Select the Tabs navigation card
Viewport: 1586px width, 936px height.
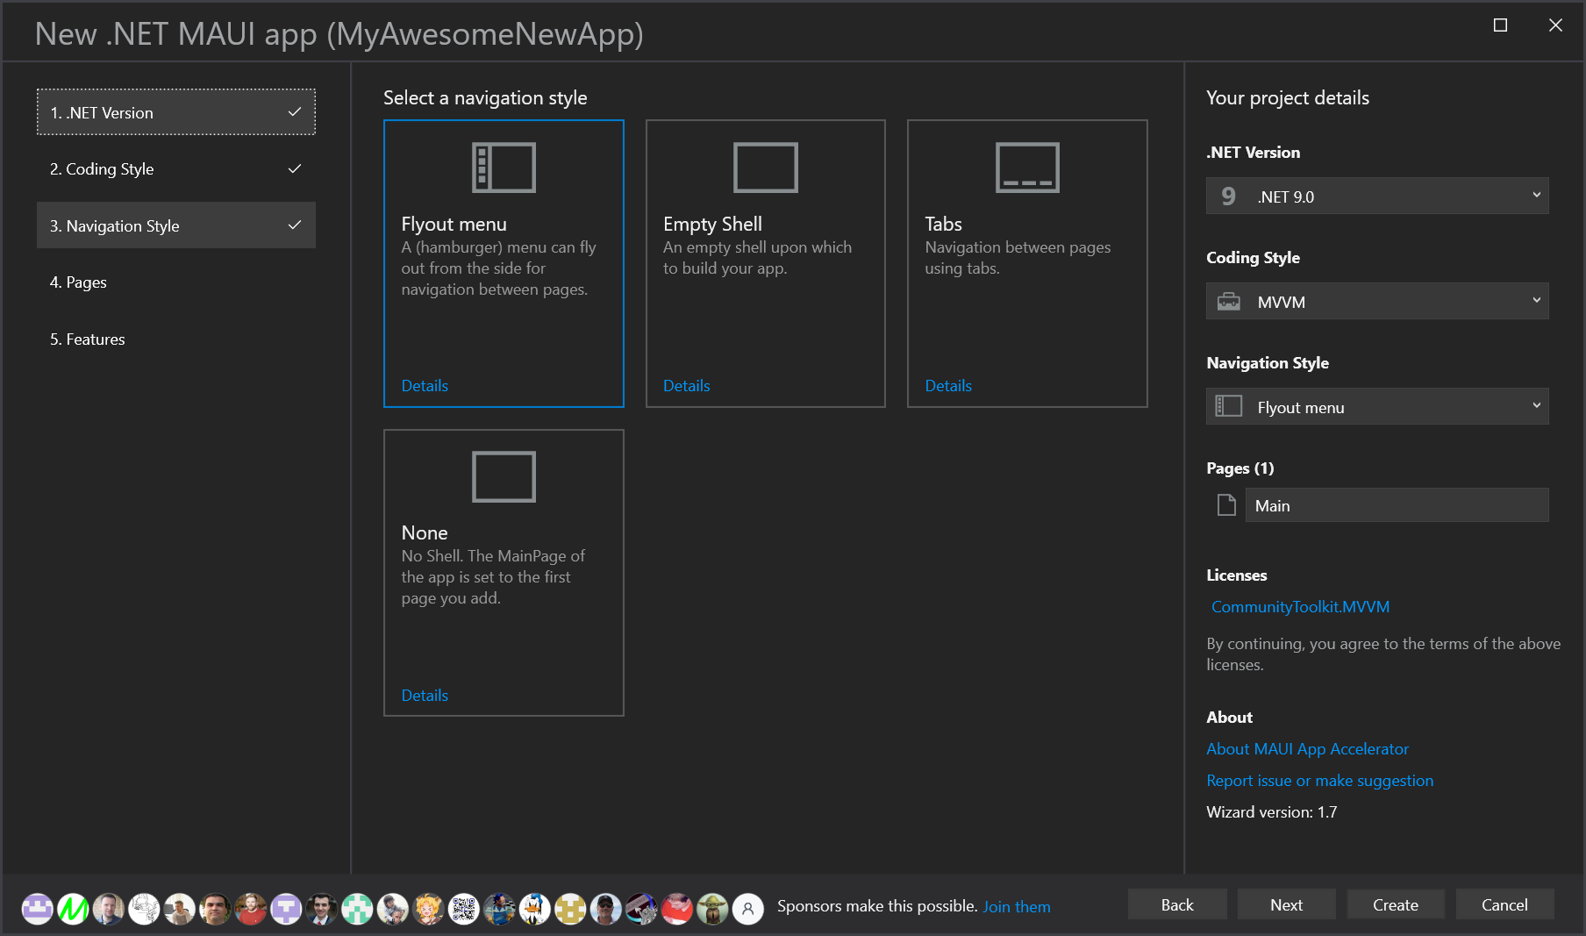(1027, 263)
